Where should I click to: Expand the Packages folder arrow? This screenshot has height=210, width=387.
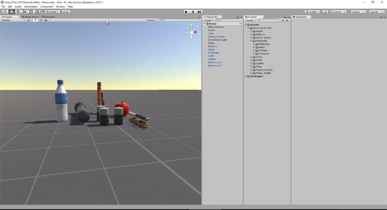pos(246,76)
